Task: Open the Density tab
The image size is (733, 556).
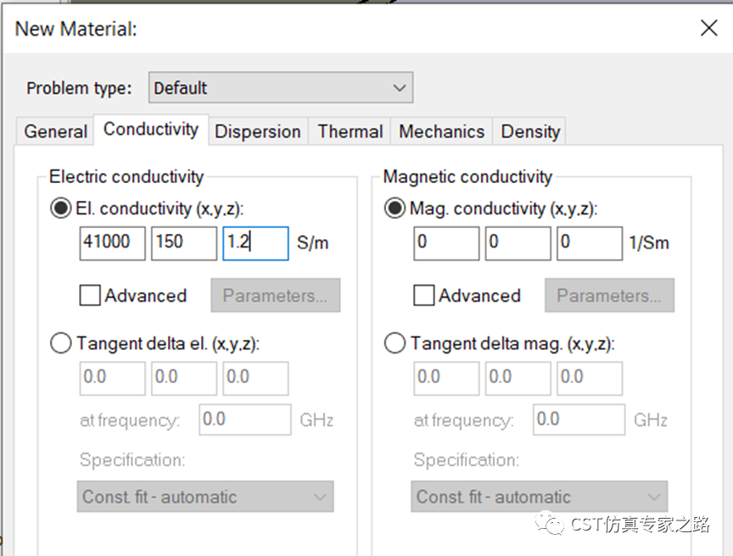Action: coord(529,131)
